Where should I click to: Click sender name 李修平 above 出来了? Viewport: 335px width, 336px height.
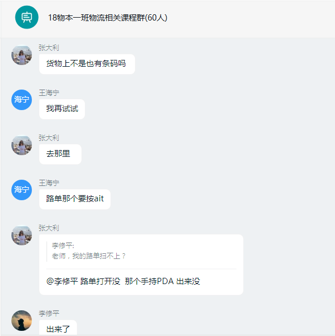pyautogui.click(x=49, y=313)
